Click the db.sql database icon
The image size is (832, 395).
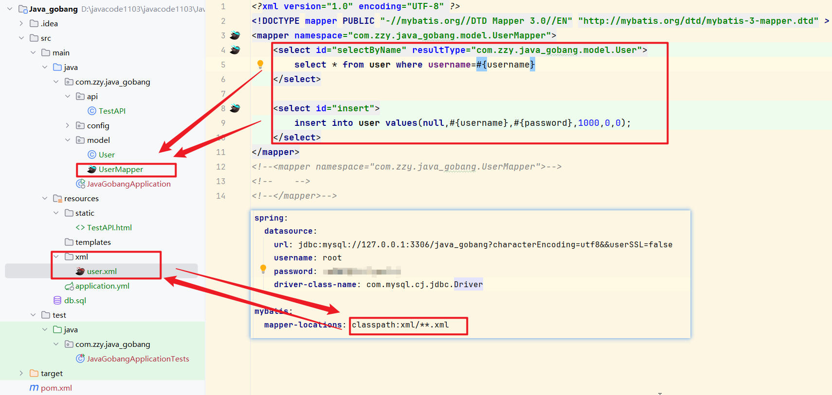(57, 300)
